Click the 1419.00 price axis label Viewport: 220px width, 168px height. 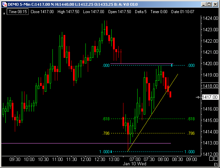click(211, 75)
